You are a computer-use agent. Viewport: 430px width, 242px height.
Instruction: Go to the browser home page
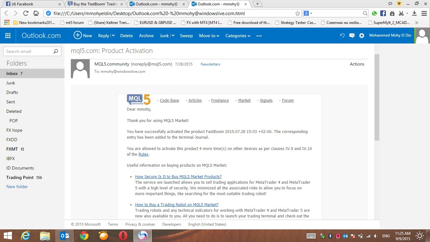point(36,13)
